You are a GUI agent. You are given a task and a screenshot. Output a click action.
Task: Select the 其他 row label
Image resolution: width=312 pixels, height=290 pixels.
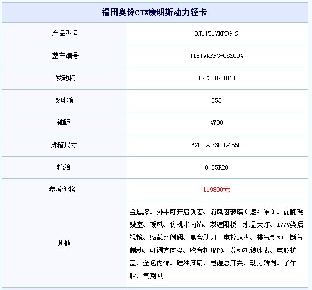(x=64, y=244)
